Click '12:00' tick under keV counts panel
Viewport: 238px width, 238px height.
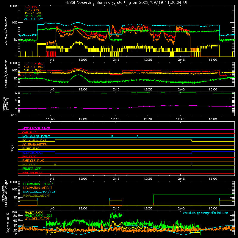[x=83, y=60]
